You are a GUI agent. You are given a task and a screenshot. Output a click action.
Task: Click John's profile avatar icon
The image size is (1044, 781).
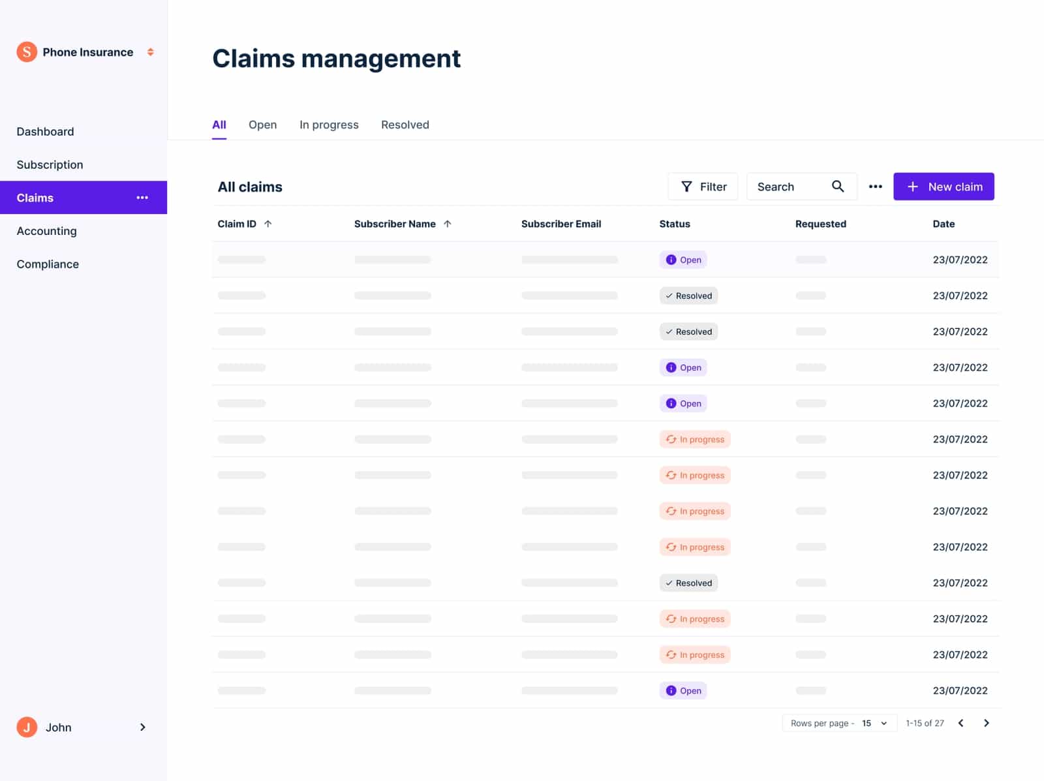tap(26, 727)
